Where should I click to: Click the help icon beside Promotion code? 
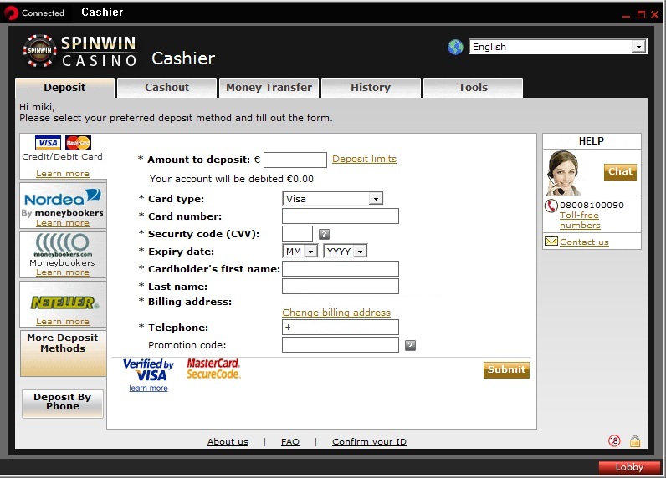click(410, 345)
